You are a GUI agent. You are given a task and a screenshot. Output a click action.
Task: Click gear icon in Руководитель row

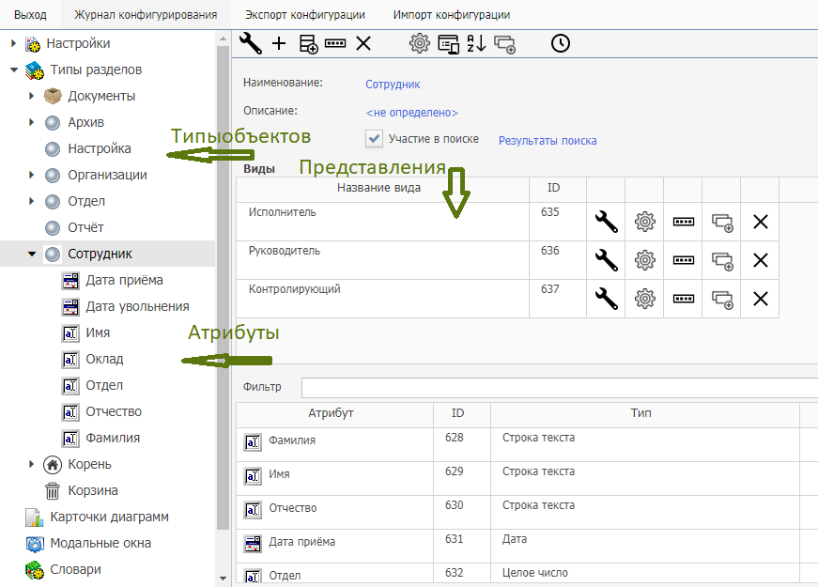tap(645, 260)
